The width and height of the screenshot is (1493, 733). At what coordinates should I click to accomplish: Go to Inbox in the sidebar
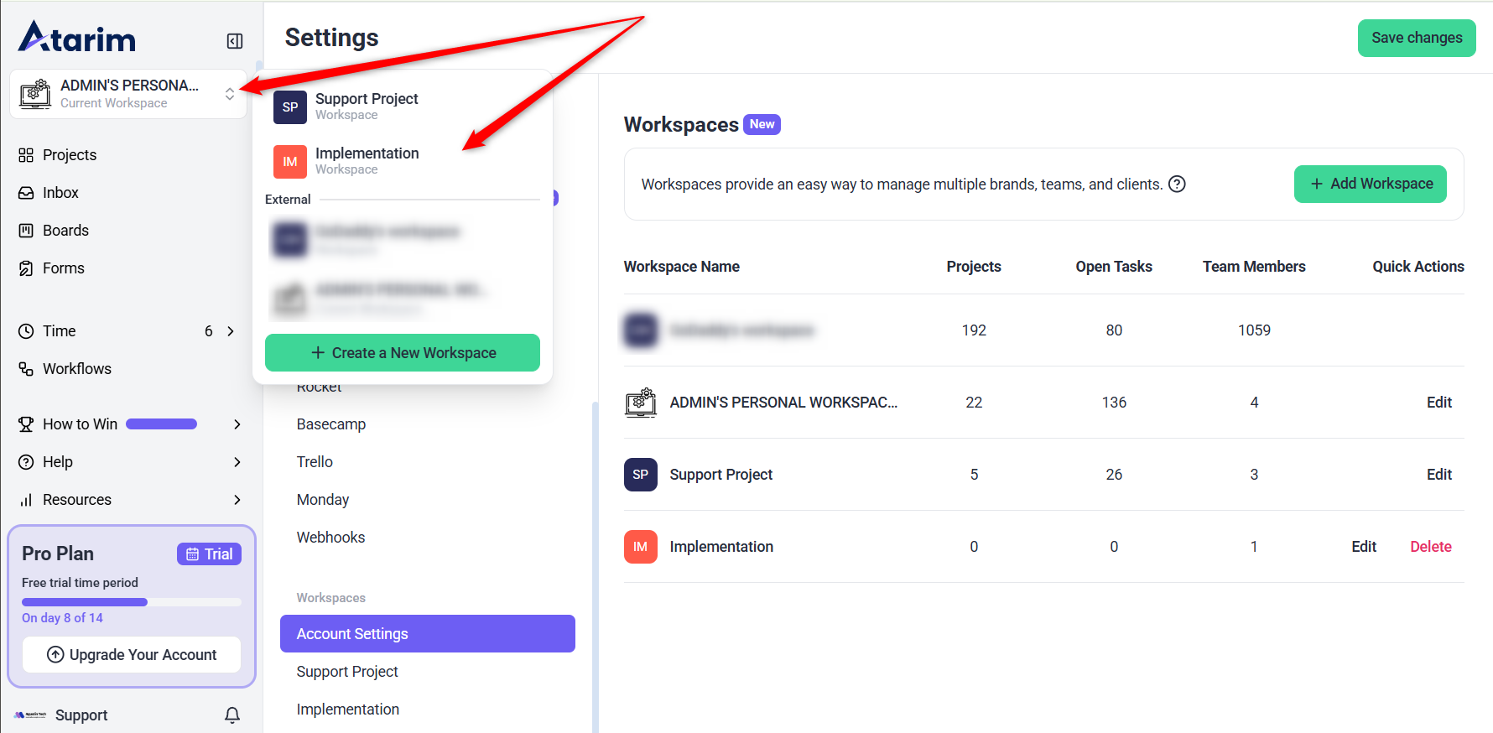[x=60, y=193]
